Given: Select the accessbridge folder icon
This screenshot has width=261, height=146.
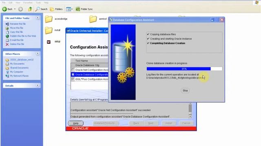Looking at the screenshot, I should tap(49, 19).
